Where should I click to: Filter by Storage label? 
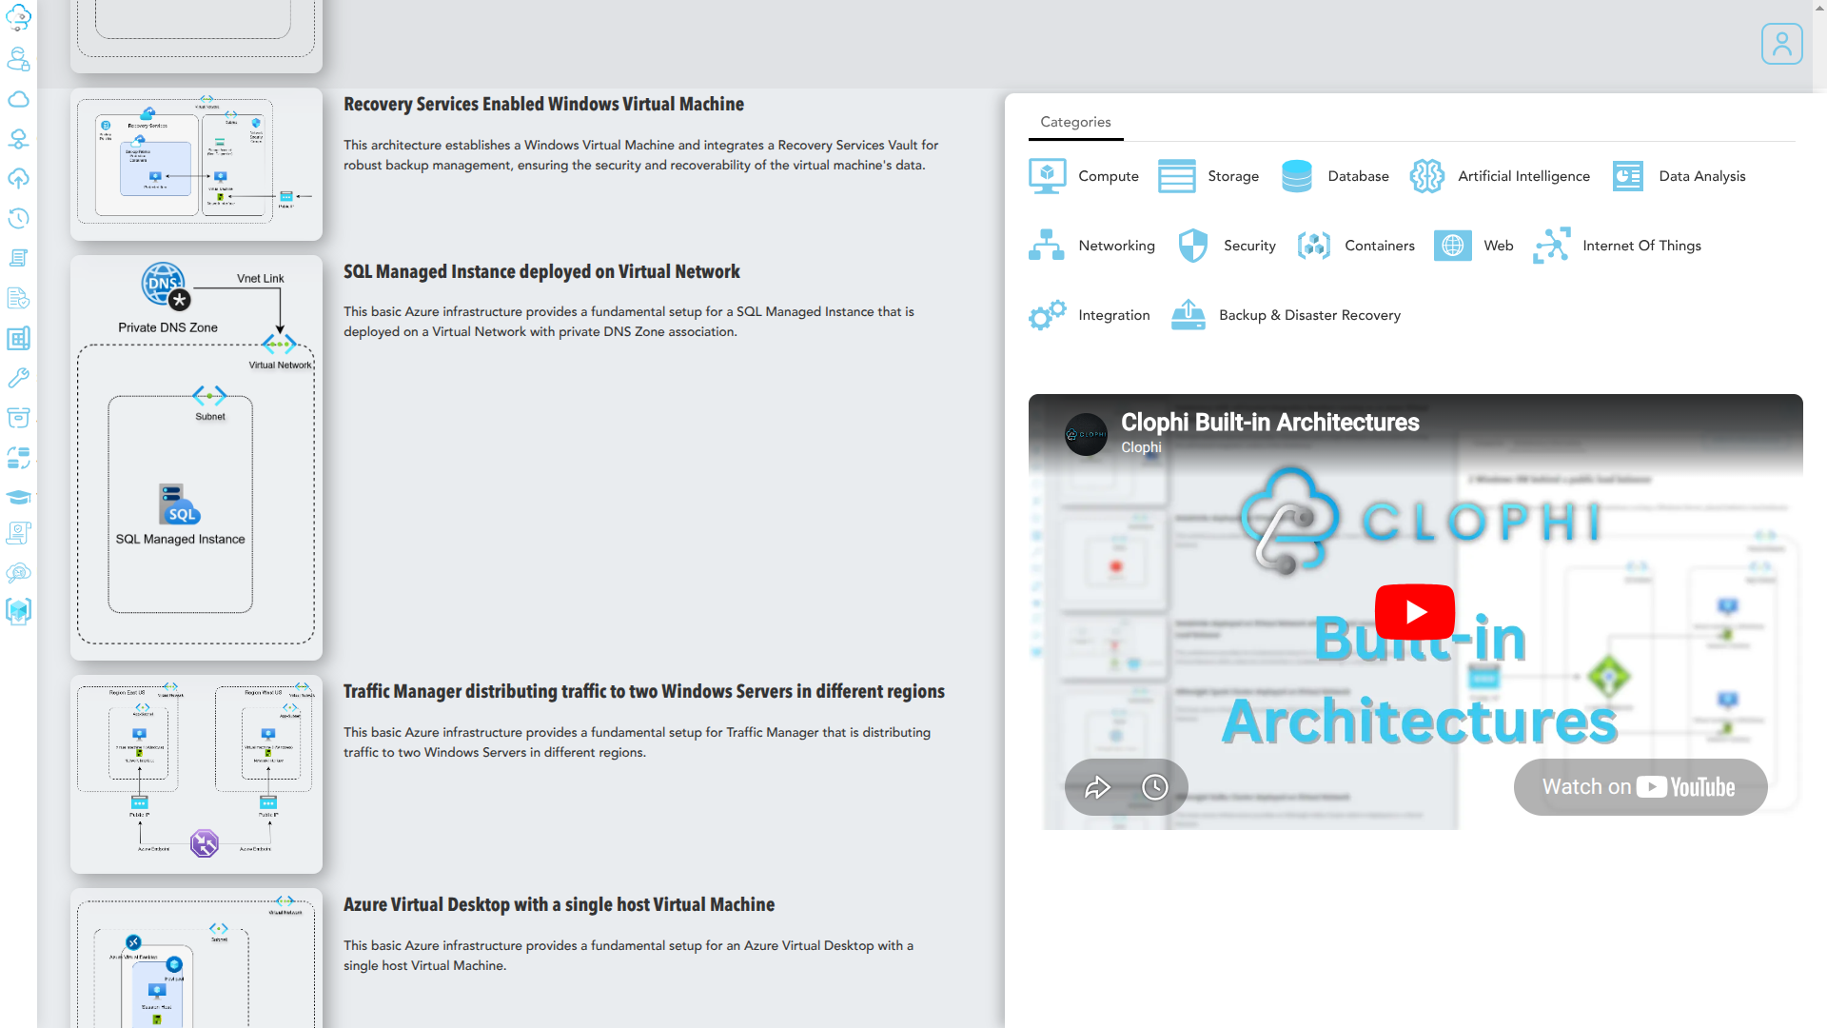[x=1233, y=176]
